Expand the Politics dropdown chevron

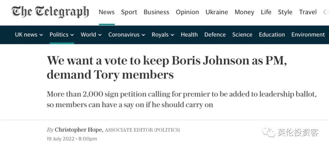(72, 35)
